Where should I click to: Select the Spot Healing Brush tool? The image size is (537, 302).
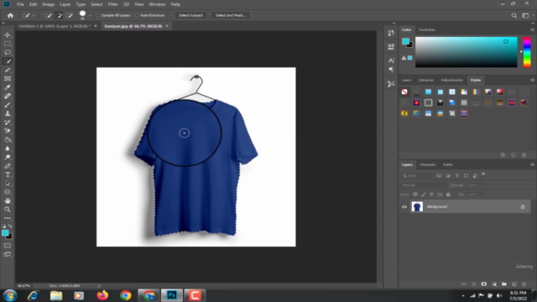click(8, 96)
